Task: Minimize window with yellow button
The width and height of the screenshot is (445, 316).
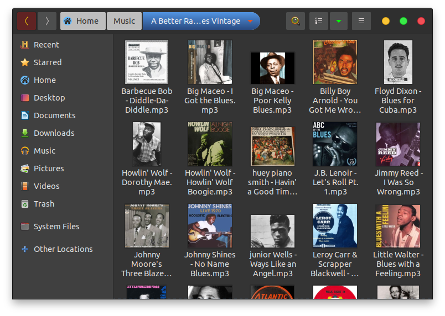Action: (x=386, y=21)
